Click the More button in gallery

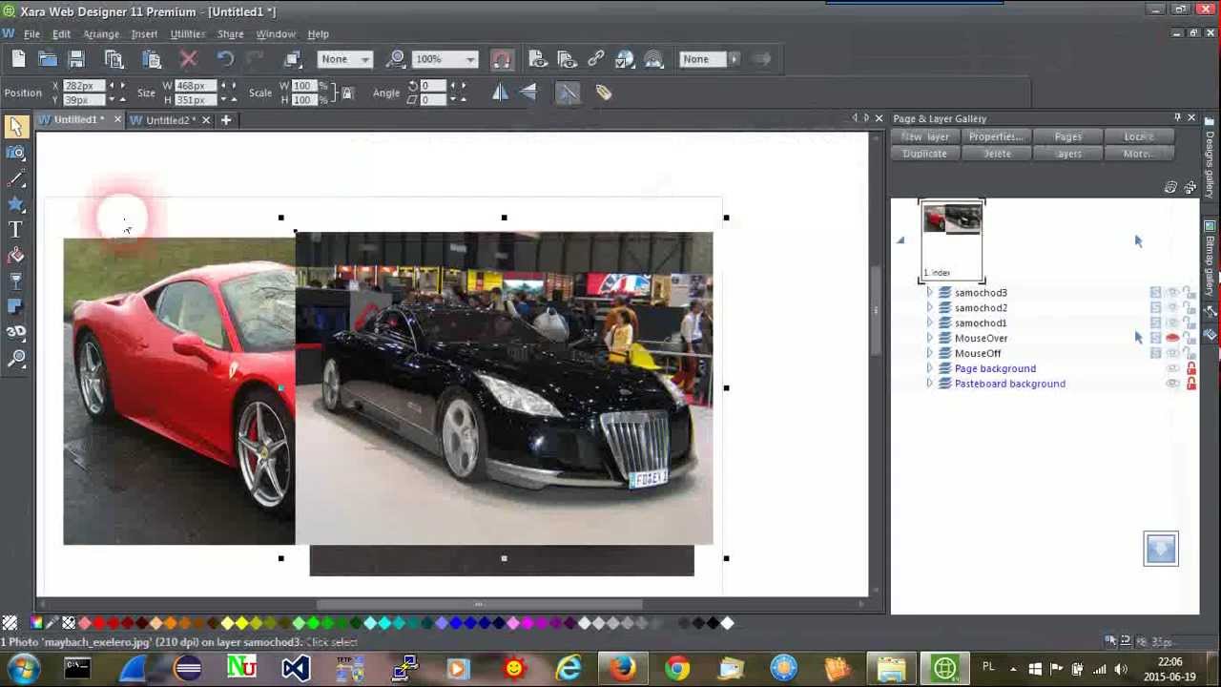click(1138, 154)
